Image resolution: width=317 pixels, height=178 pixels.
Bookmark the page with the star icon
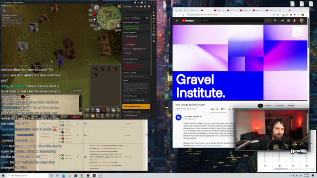(x=278, y=15)
